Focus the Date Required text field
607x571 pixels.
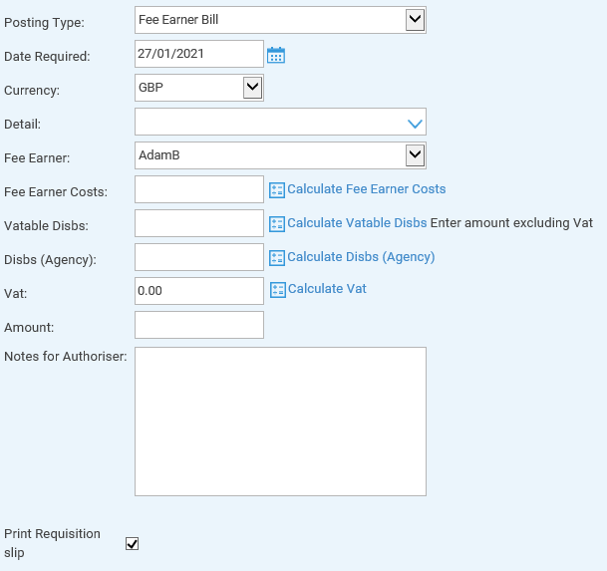coord(199,54)
